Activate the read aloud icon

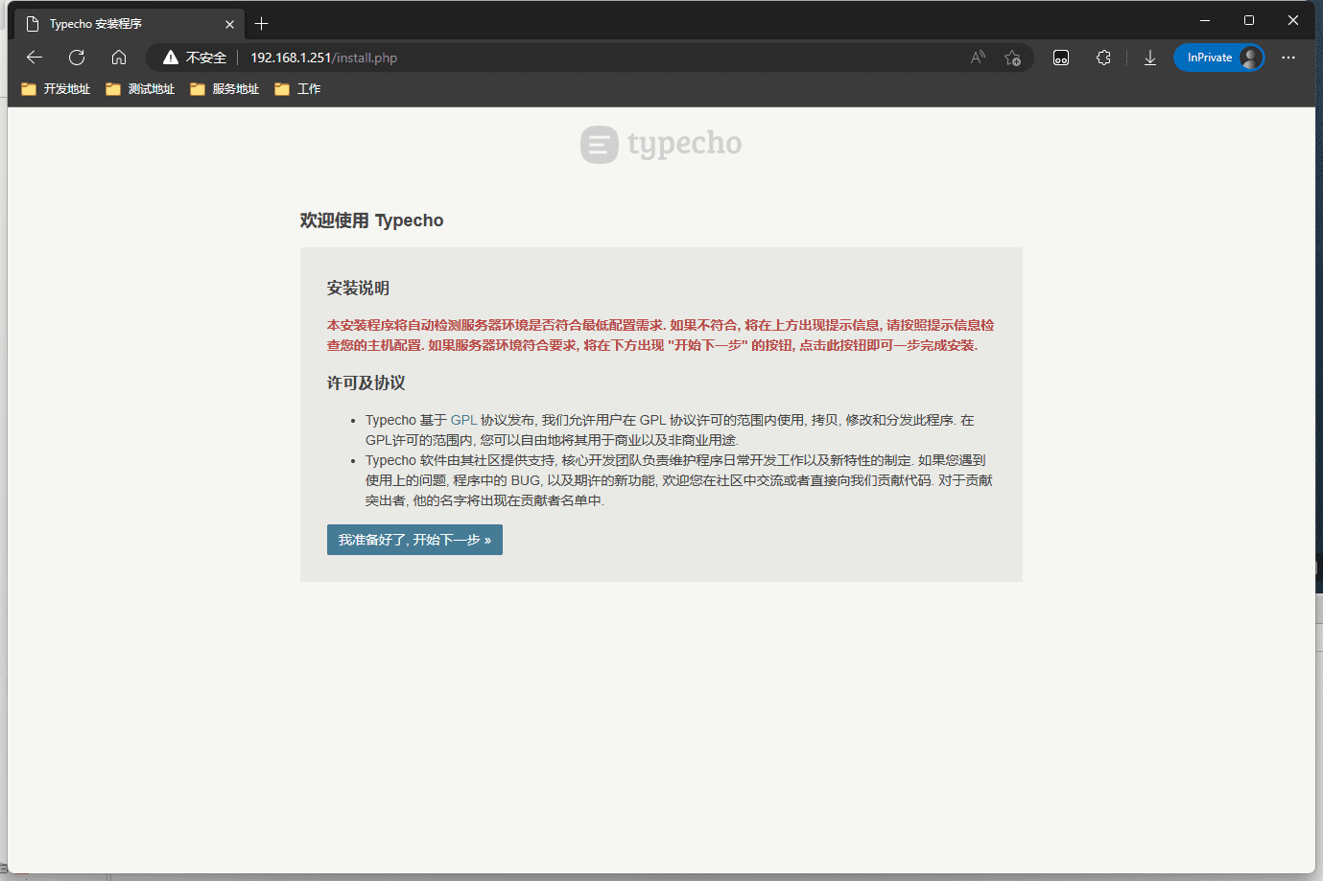click(x=978, y=58)
